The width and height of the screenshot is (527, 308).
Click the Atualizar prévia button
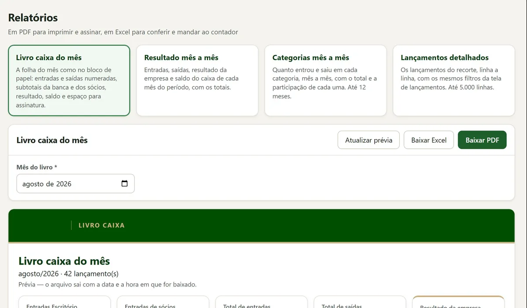pos(368,140)
